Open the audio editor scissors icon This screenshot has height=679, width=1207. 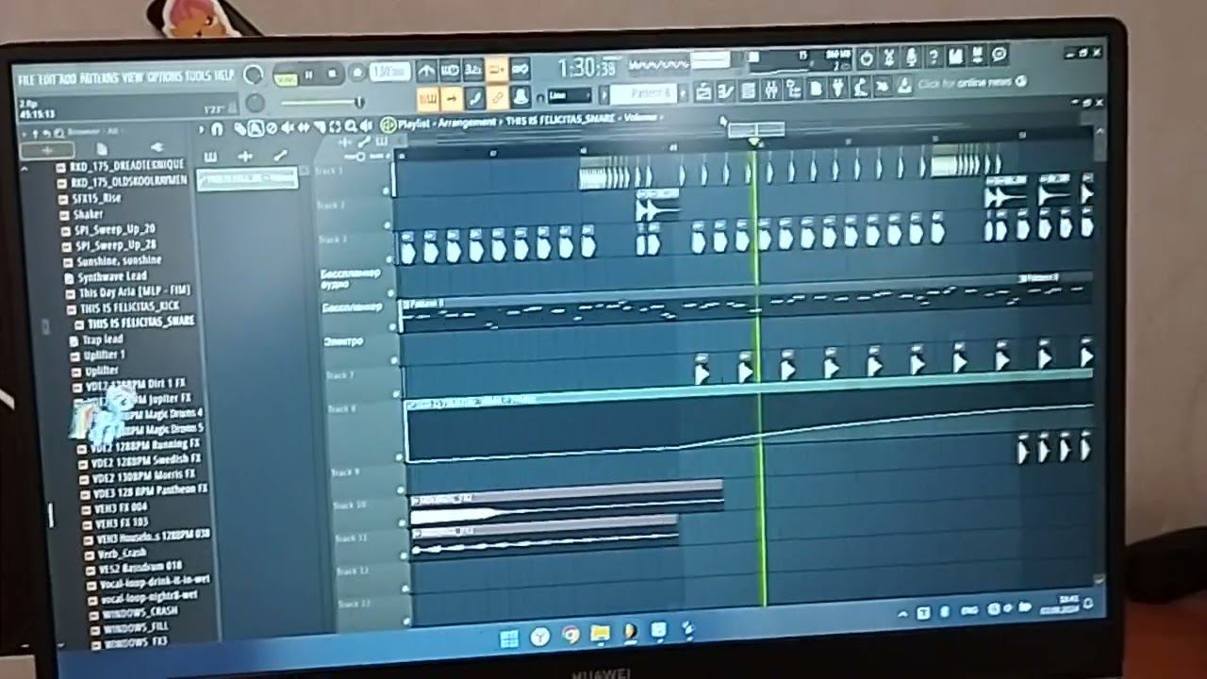pos(889,57)
